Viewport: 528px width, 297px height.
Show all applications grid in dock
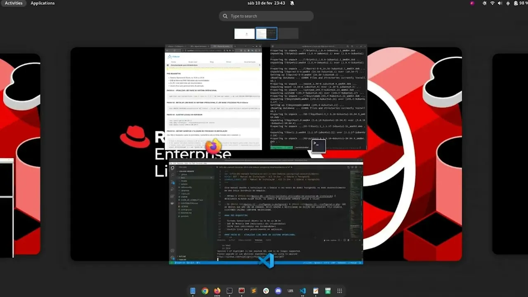click(x=339, y=291)
